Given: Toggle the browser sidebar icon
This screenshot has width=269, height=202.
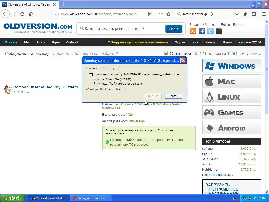Looking at the screenshot, I should click(254, 14).
